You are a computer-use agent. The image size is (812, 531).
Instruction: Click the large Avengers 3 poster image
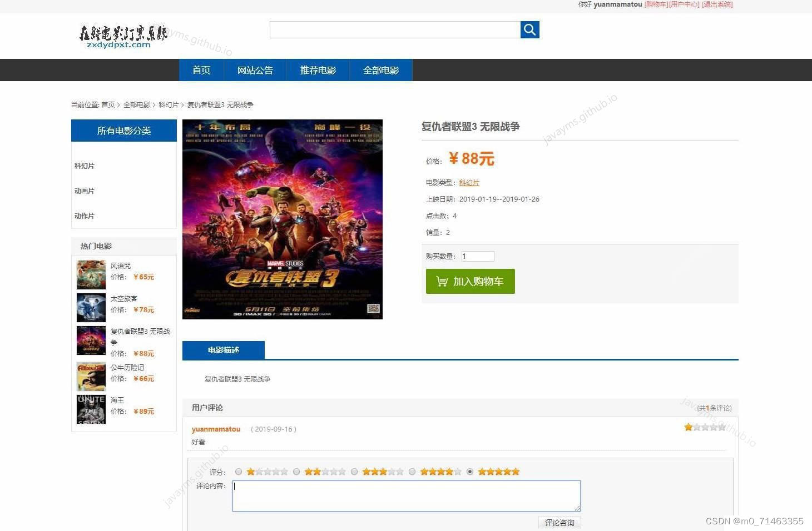coord(283,219)
